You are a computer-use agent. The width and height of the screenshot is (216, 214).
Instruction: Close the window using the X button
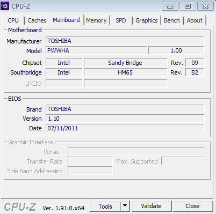coord(205,6)
